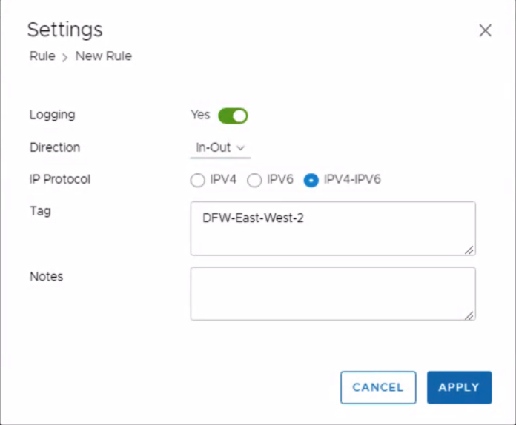Click the chevron arrow beside In-Out
Screen dimensions: 516x425
point(241,148)
